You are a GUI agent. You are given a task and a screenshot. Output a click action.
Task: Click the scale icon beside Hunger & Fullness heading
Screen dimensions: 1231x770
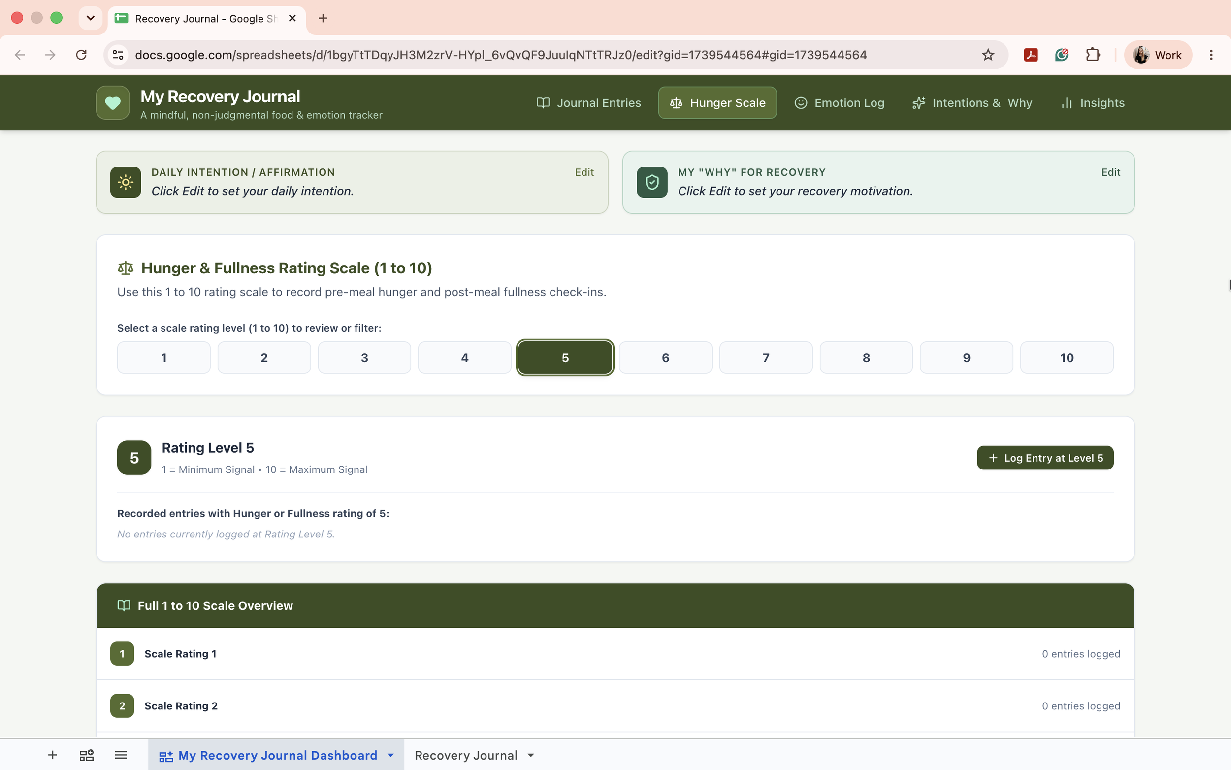click(x=125, y=268)
